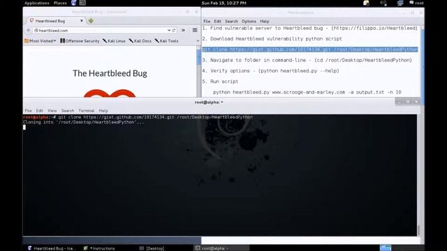Click line "4. Verify options" in editor
The height and width of the screenshot is (251, 447).
tap(270, 71)
